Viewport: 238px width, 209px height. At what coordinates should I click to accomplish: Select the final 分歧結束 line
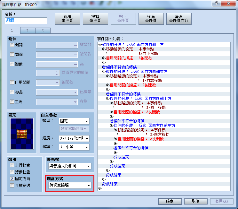(x=164, y=184)
